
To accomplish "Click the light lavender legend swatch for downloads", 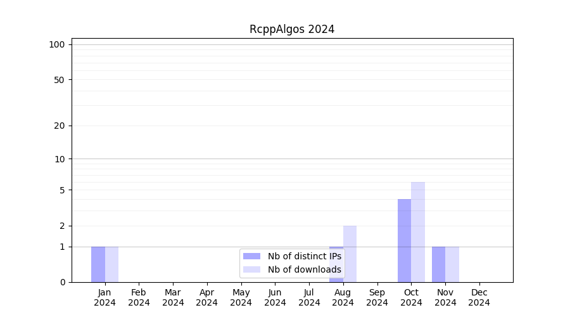I will click(251, 269).
